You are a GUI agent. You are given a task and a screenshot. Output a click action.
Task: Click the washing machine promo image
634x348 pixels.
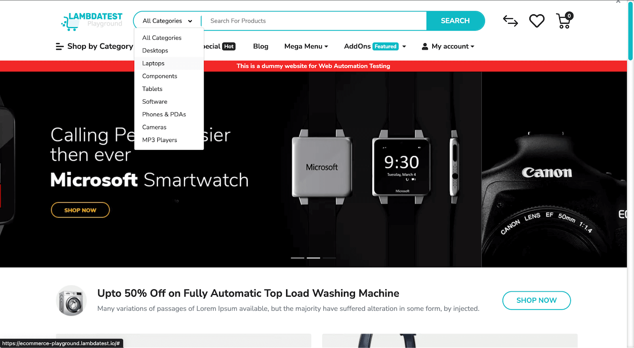71,300
